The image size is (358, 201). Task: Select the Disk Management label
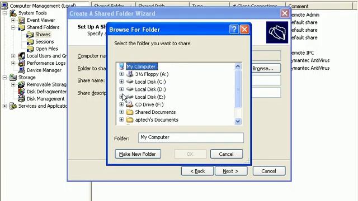[x=46, y=99]
